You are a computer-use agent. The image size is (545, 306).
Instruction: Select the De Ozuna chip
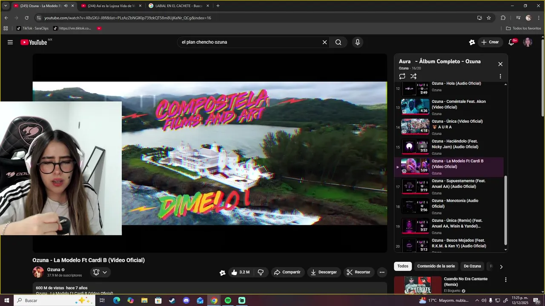pos(472,266)
